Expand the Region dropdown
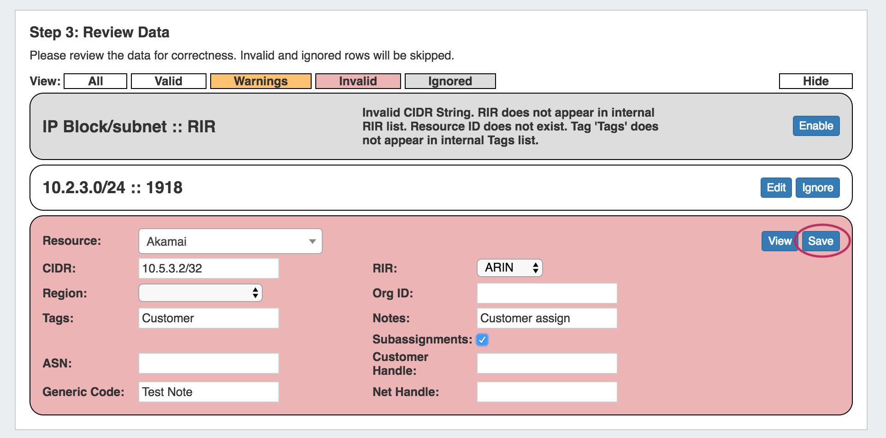The height and width of the screenshot is (438, 886). point(201,293)
